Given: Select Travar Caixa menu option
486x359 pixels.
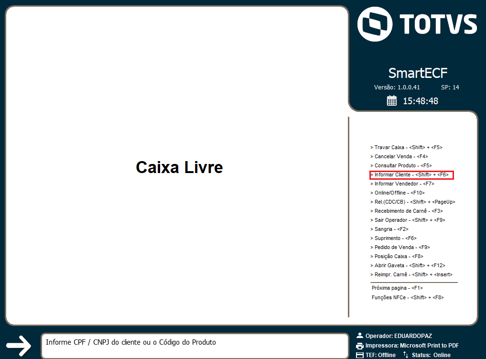Looking at the screenshot, I should click(406, 147).
